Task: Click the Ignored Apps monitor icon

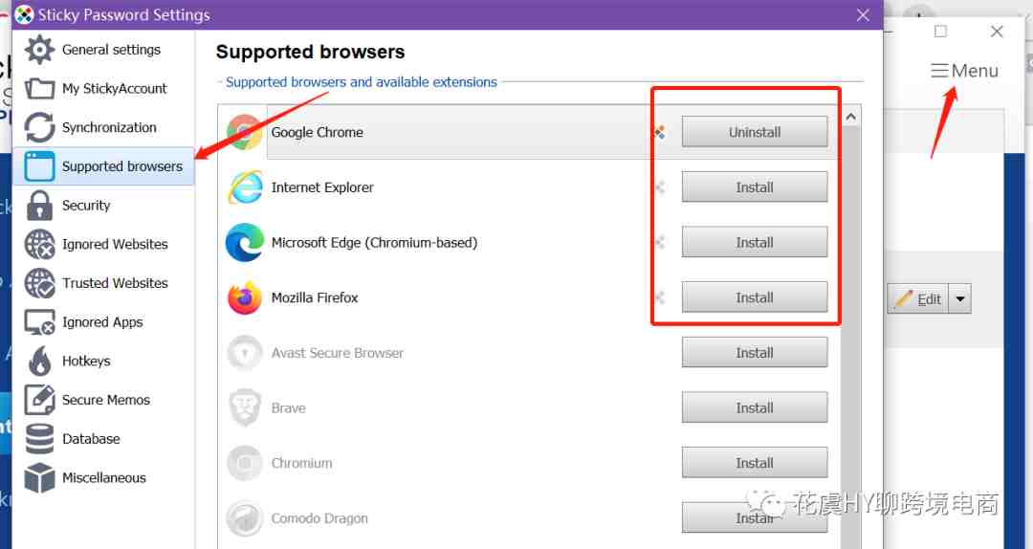Action: (x=39, y=322)
